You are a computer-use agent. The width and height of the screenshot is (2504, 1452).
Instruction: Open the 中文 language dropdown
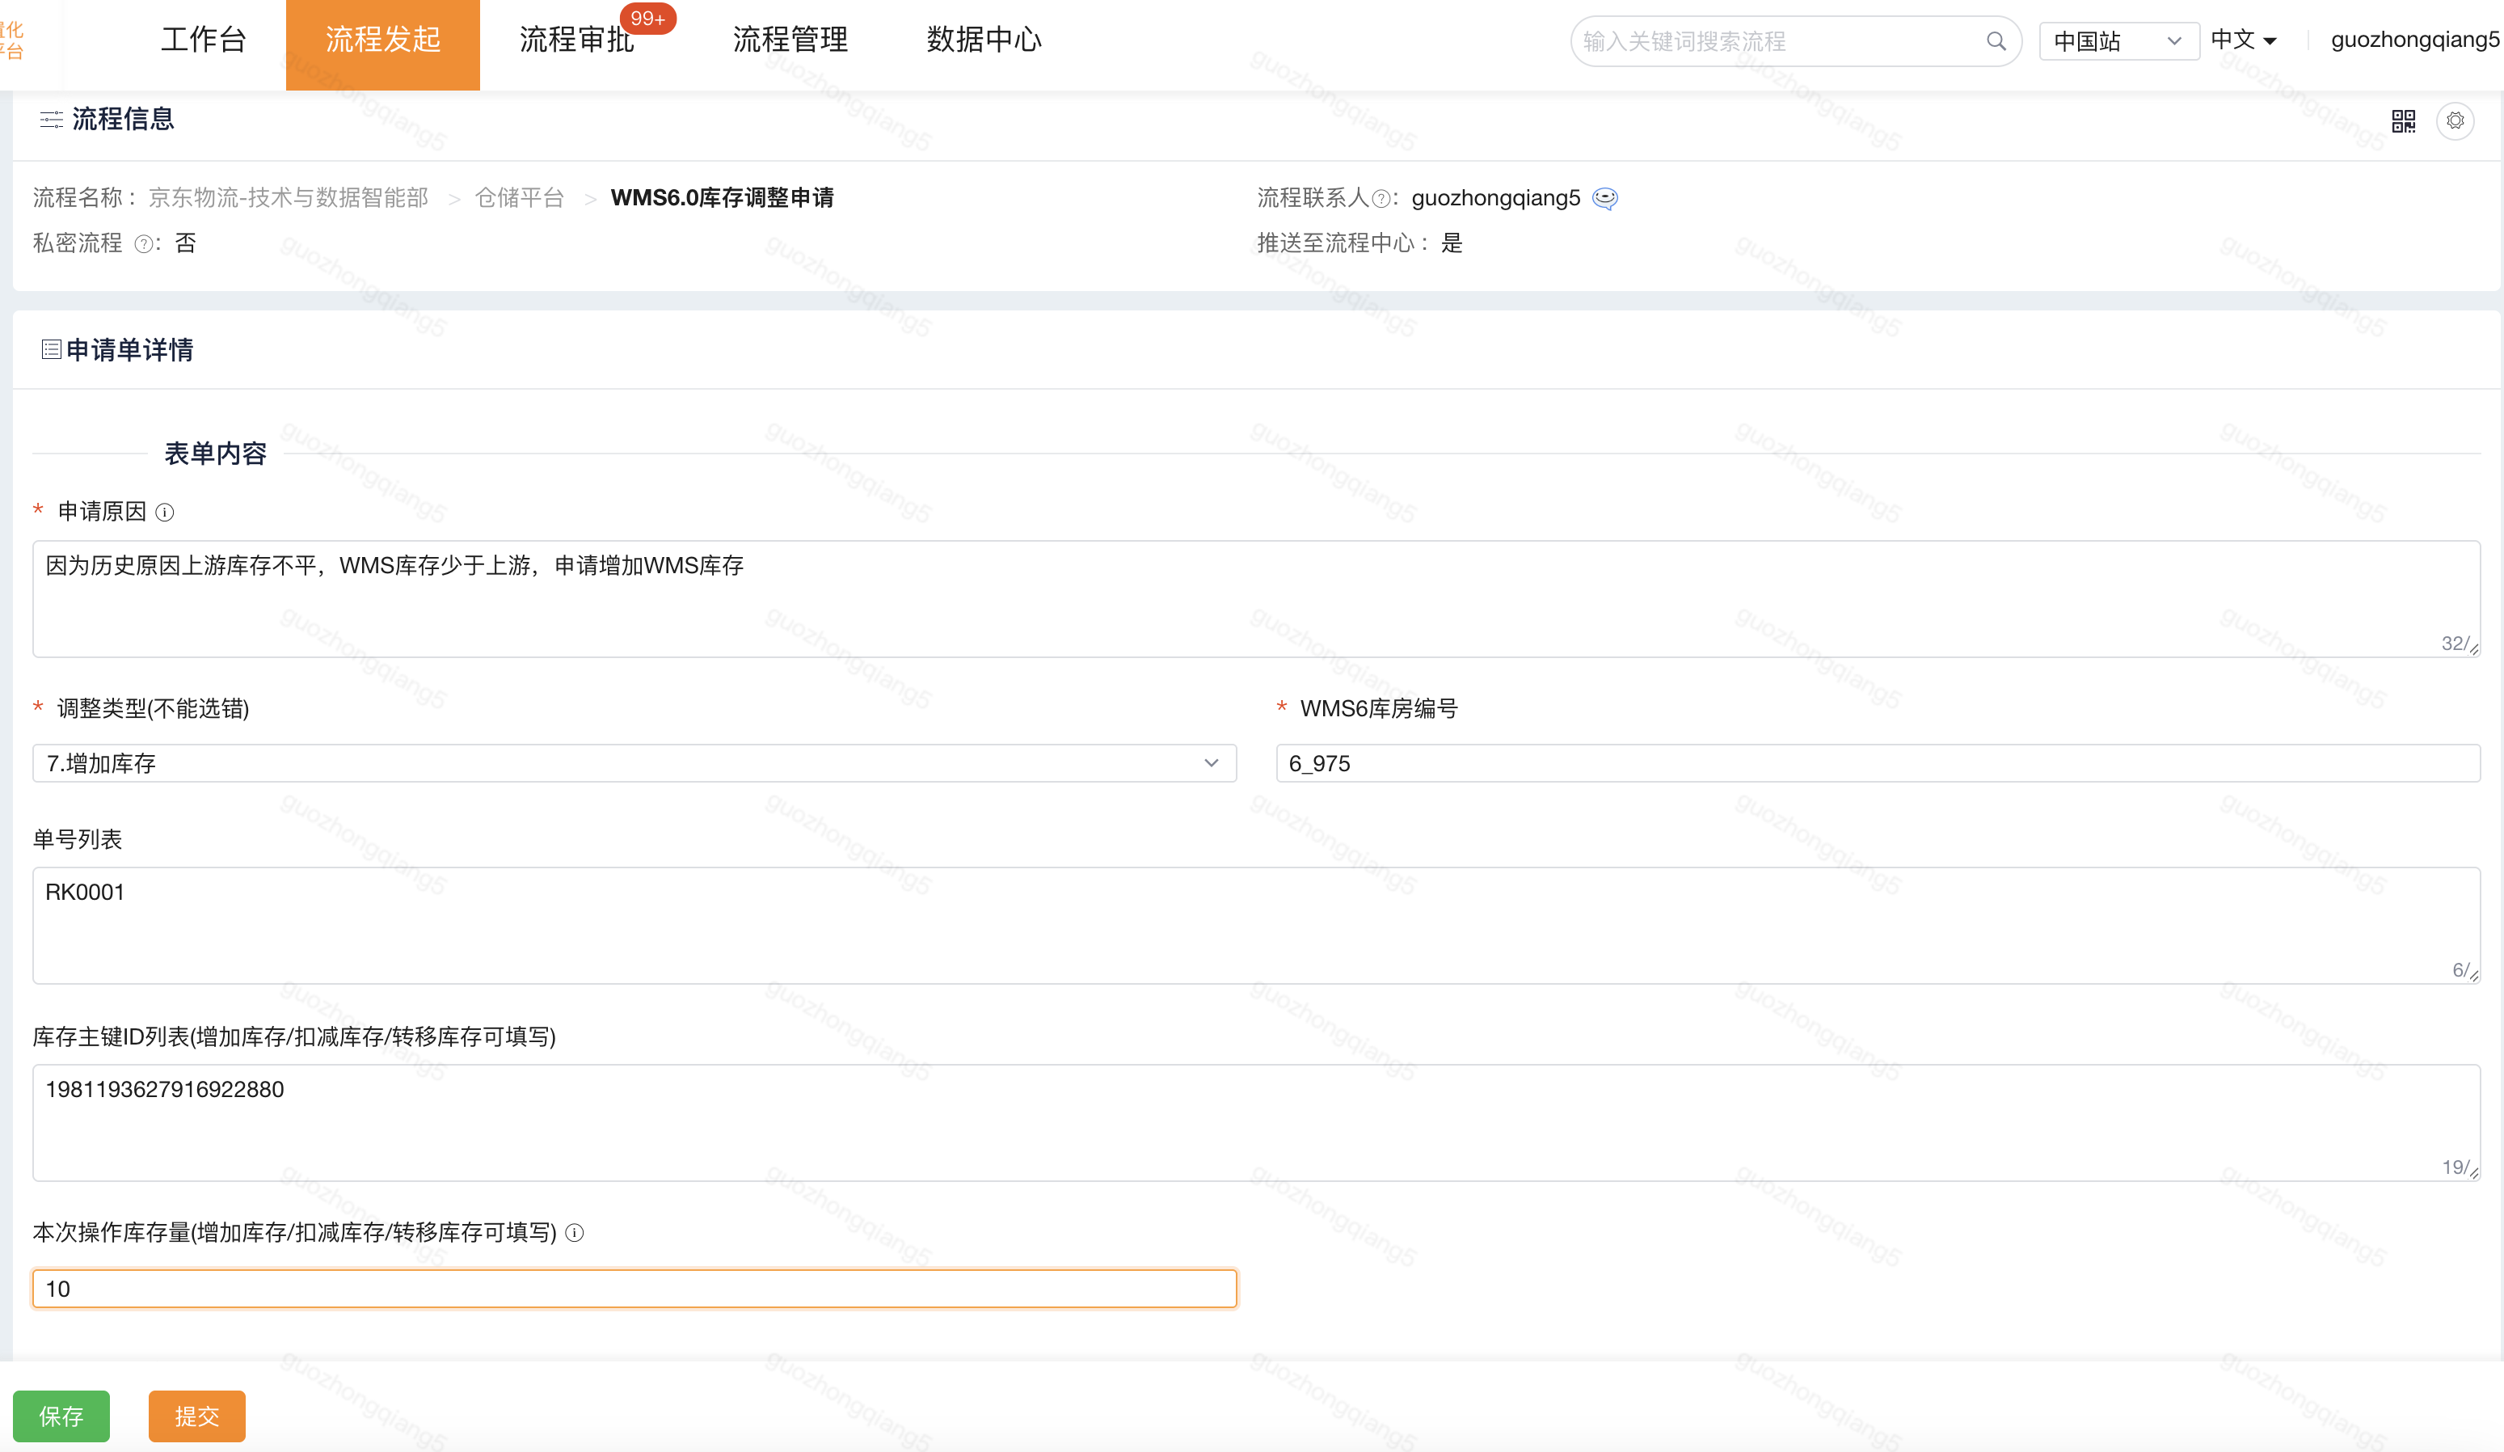click(x=2243, y=40)
